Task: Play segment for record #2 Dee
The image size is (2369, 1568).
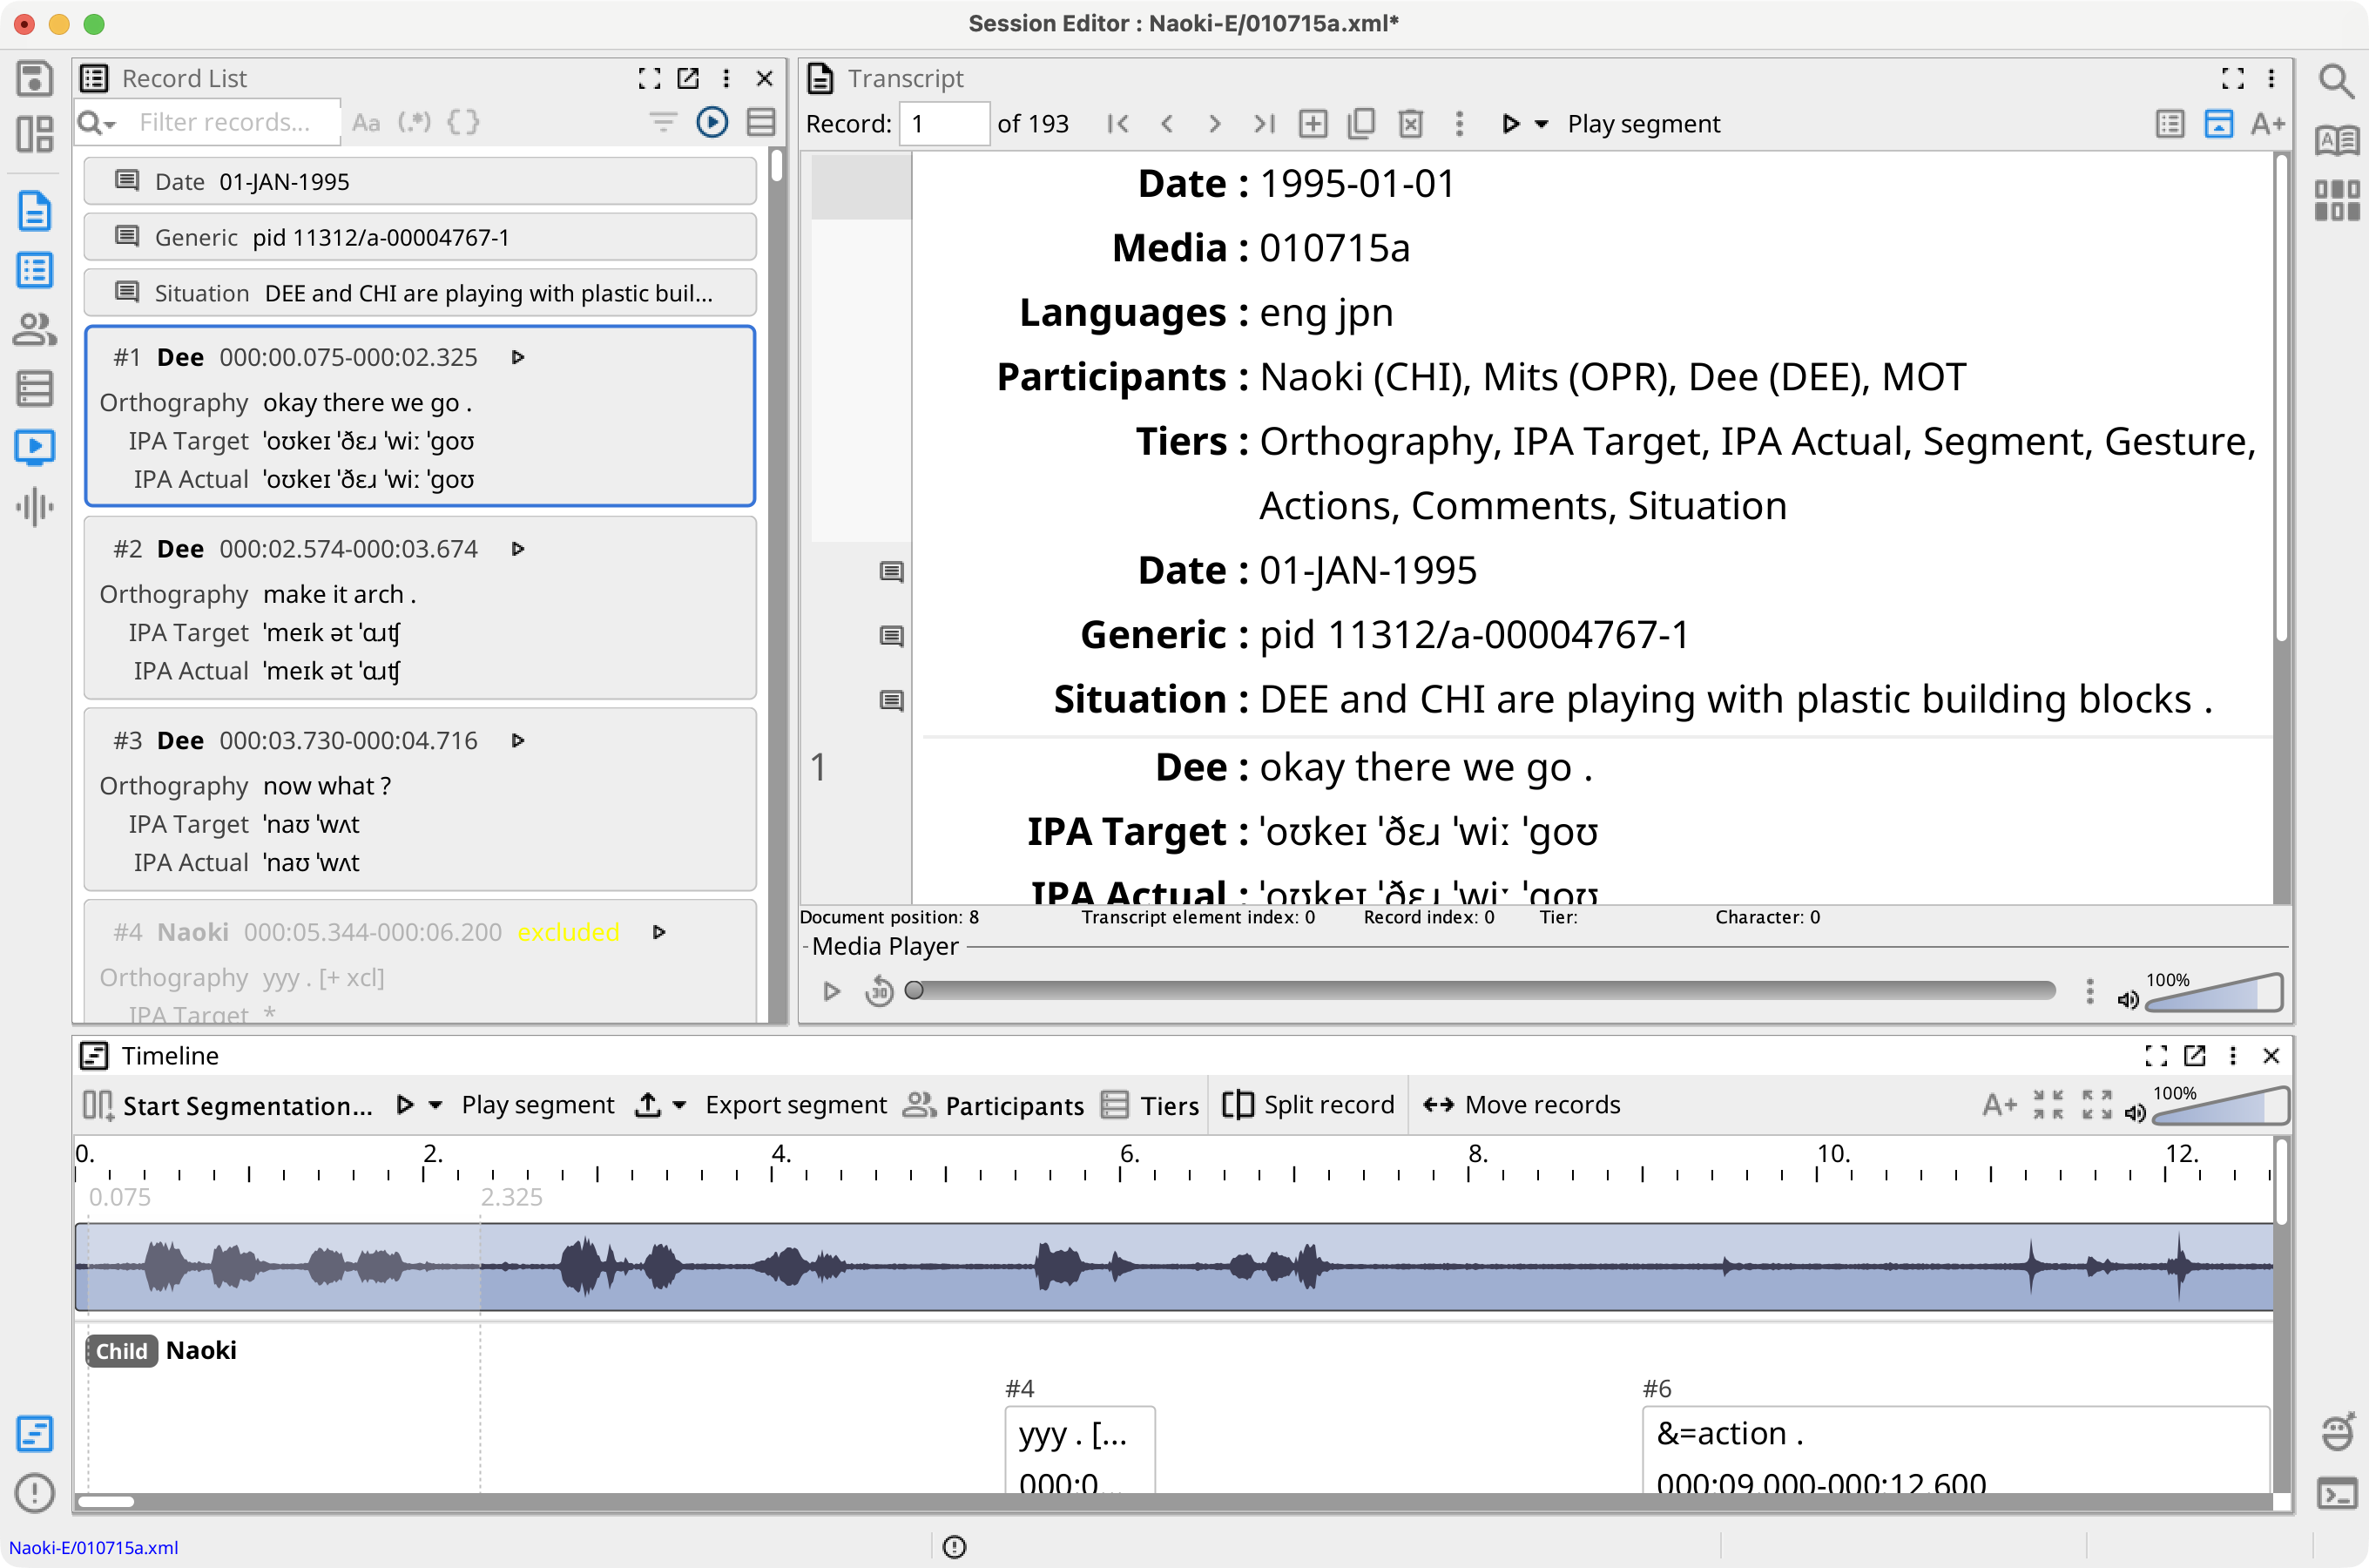Action: [x=517, y=549]
